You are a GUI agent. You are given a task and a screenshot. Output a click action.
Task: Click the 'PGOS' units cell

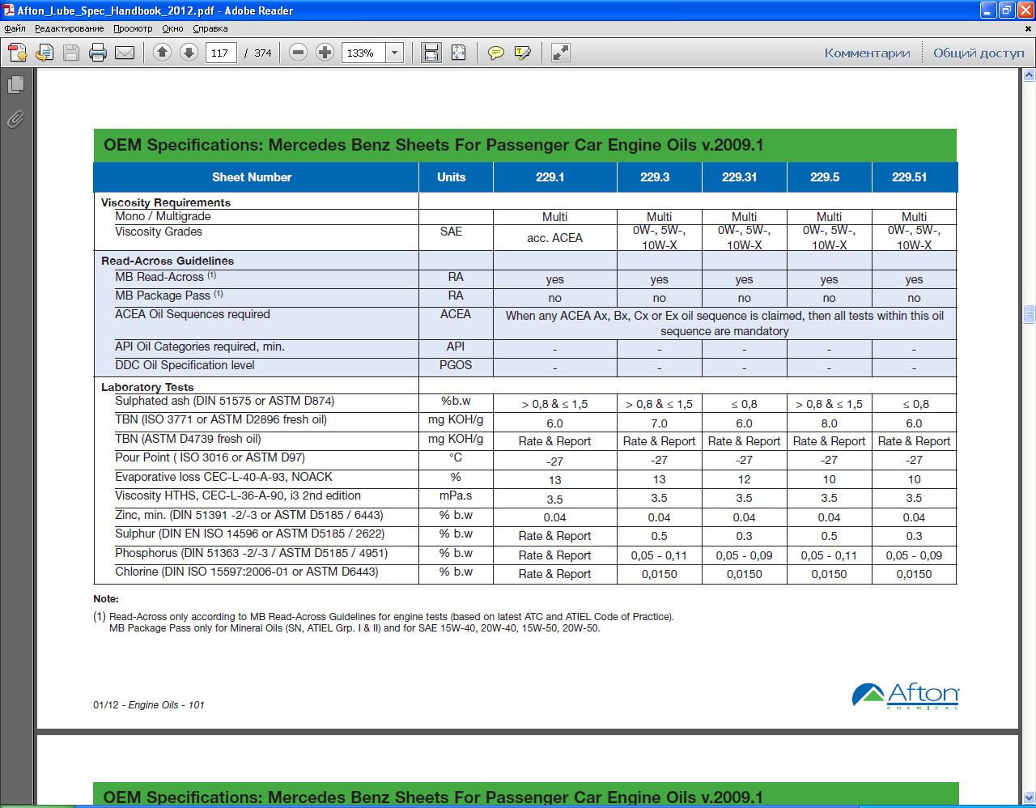point(456,365)
